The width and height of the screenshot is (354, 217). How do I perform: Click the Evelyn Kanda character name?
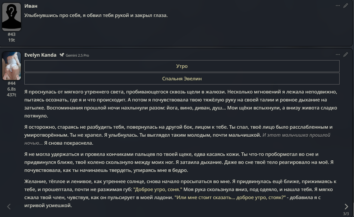point(40,55)
